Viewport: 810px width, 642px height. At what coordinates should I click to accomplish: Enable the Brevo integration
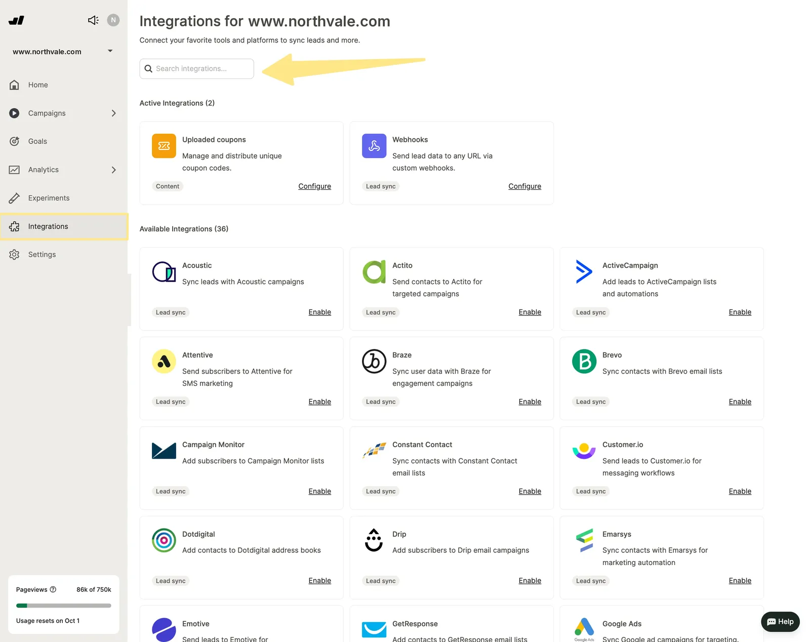[740, 402]
